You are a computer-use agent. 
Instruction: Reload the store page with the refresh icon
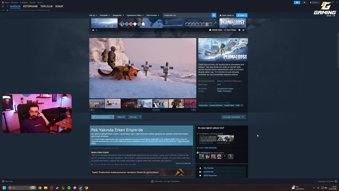[3, 10]
